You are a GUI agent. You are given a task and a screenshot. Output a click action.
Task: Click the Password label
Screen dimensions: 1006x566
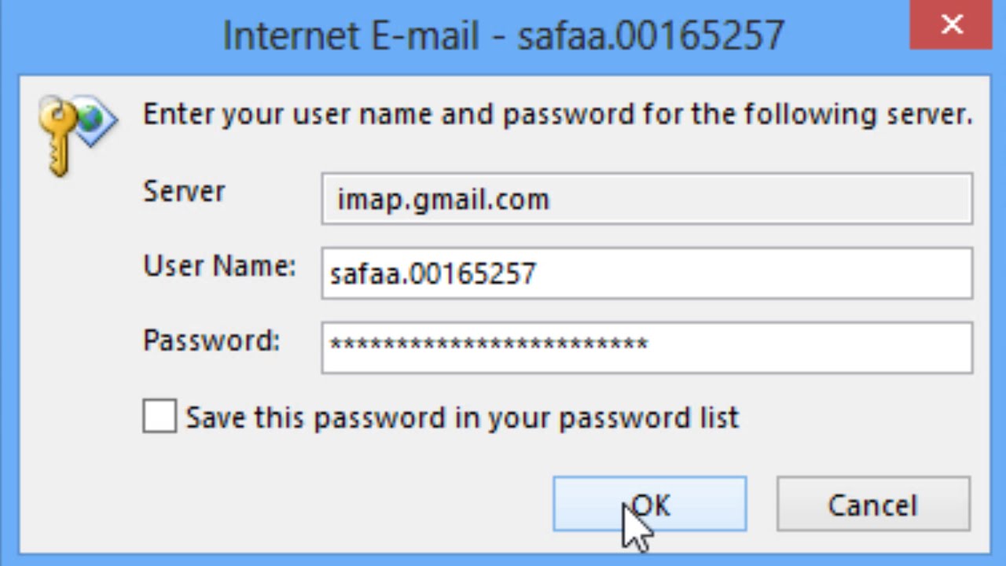click(x=211, y=340)
